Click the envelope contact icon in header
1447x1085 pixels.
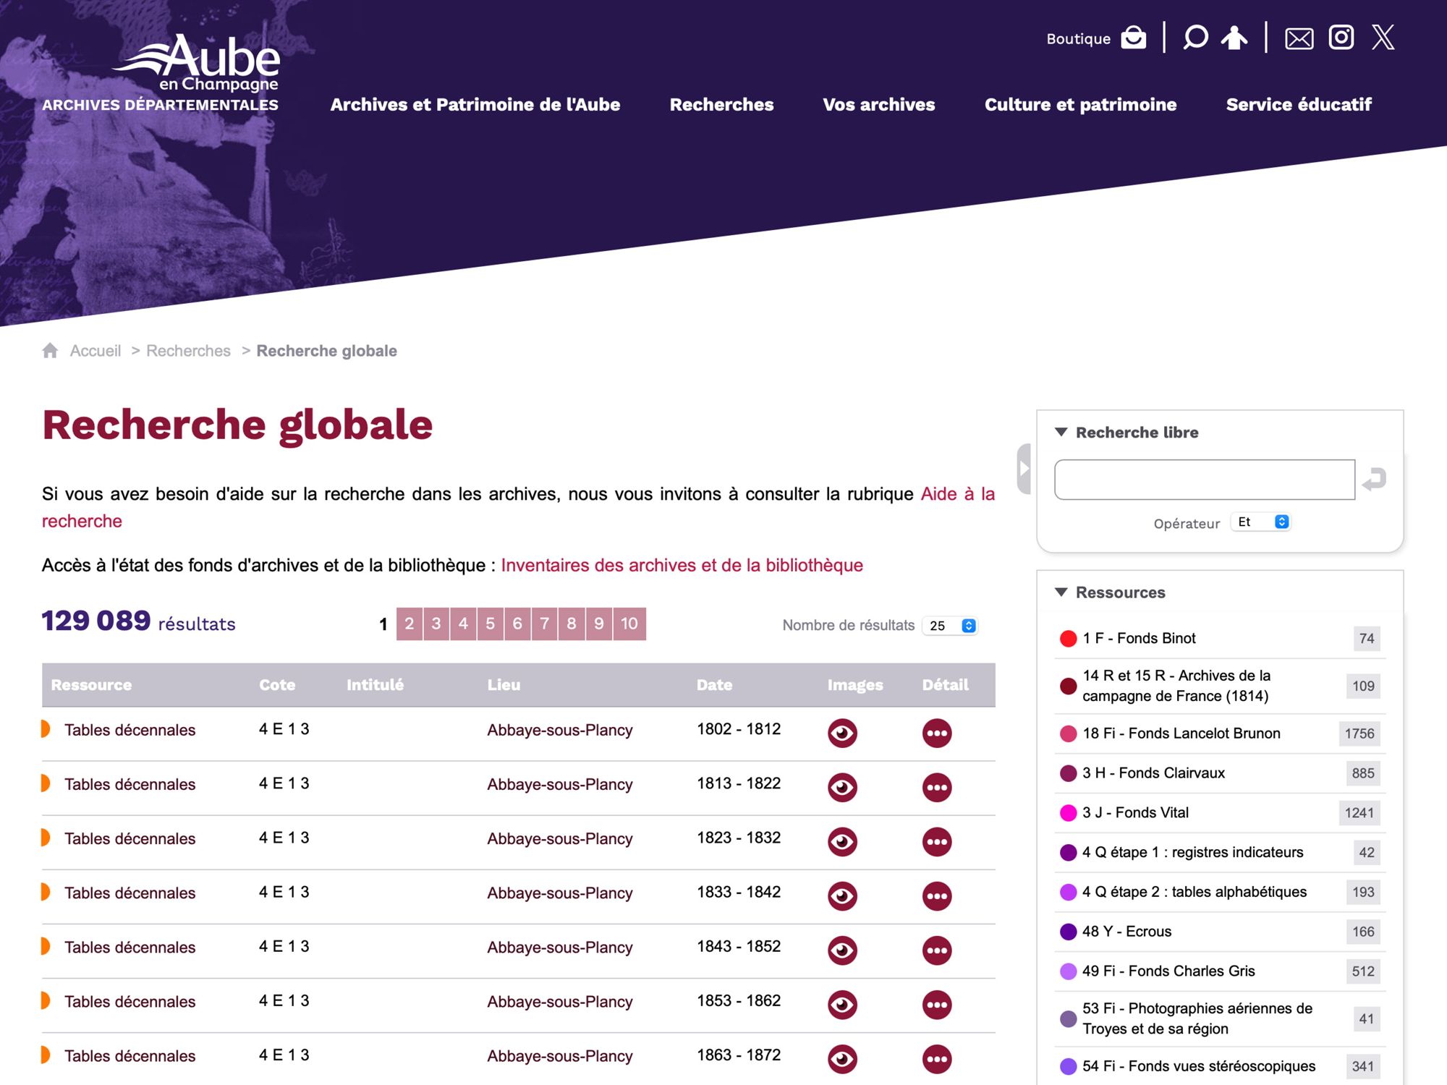tap(1299, 38)
